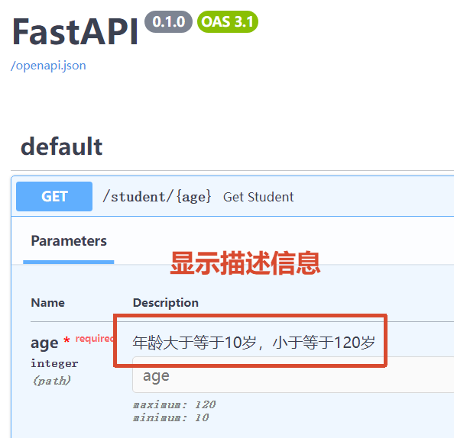Click the maximum: 120 constraint text
454x438 pixels.
174,404
